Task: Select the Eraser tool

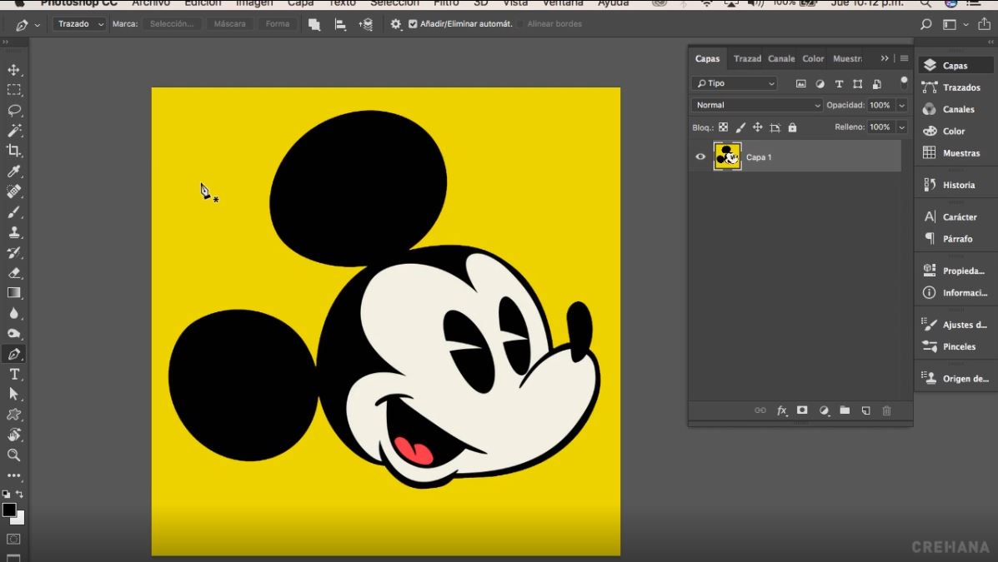Action: pos(14,273)
